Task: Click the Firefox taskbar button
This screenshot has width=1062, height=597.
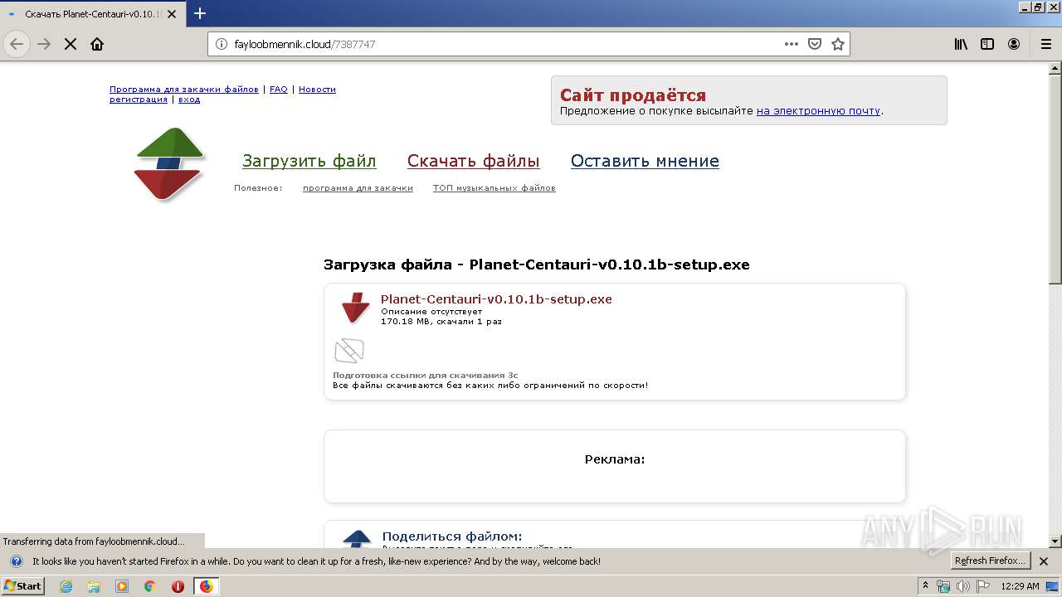Action: pos(206,586)
